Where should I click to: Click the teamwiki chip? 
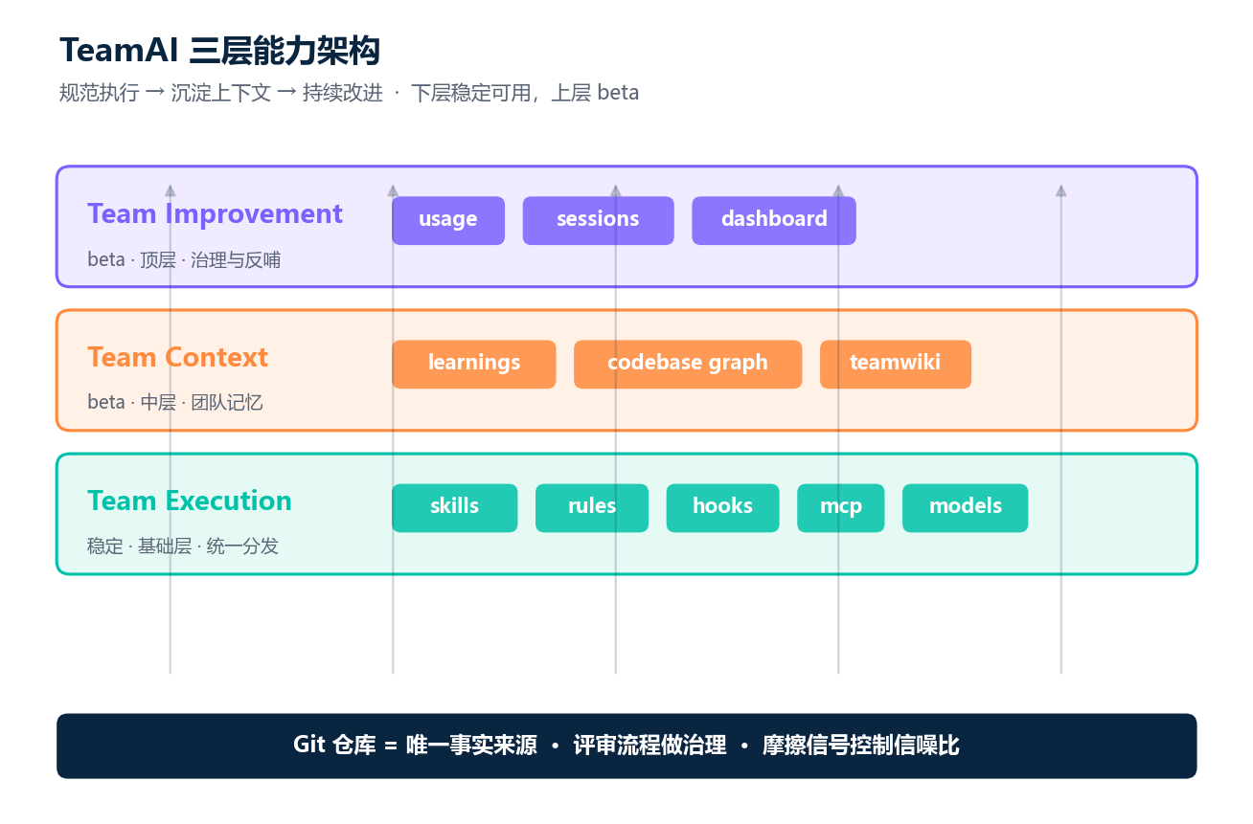pyautogui.click(x=896, y=364)
